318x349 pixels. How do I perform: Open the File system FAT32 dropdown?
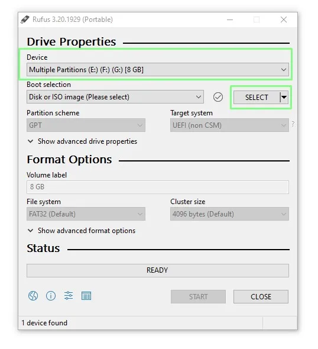tap(86, 214)
